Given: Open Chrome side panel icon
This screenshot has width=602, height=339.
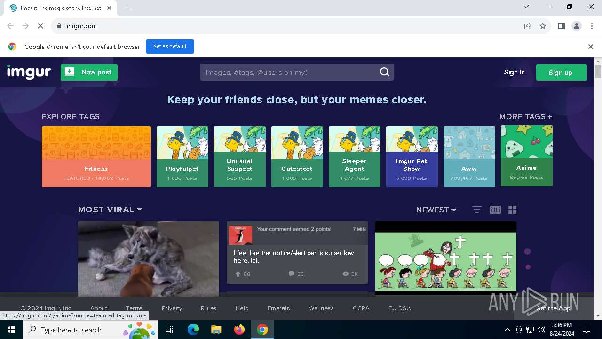Looking at the screenshot, I should click(561, 26).
